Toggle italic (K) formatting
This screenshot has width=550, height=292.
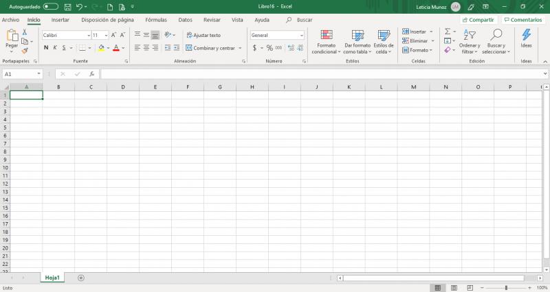tap(55, 48)
